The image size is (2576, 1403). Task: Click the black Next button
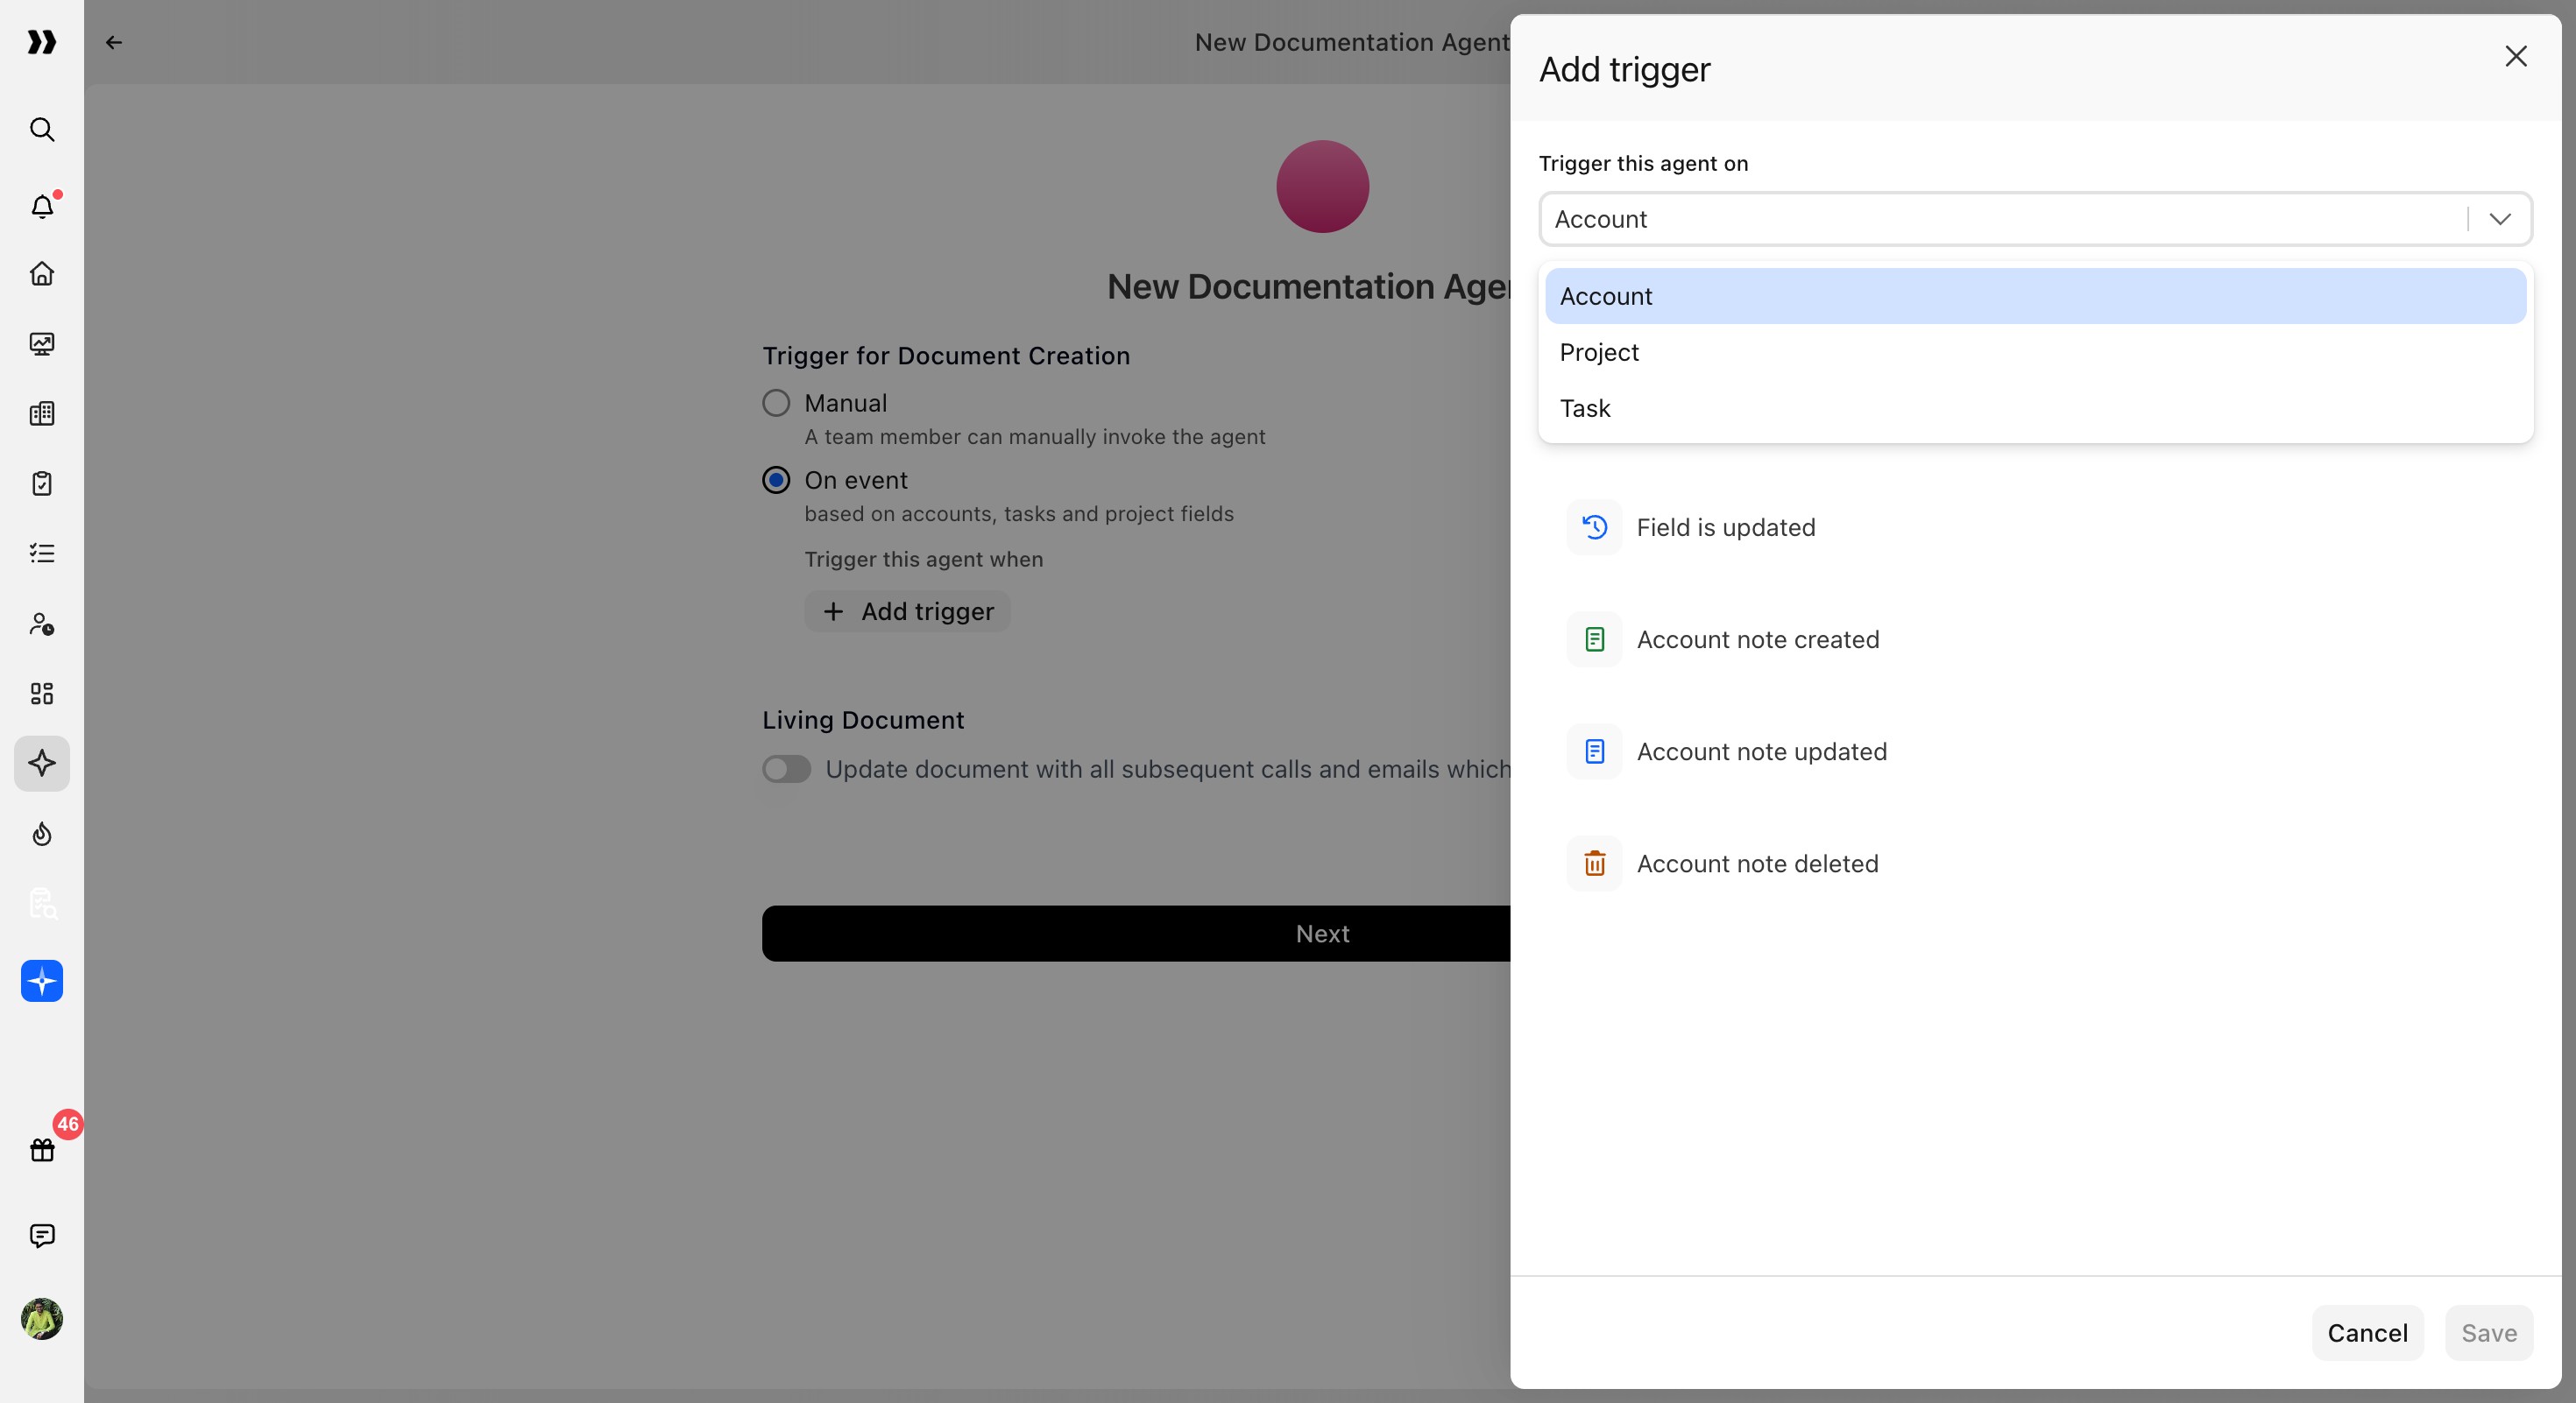click(1136, 934)
